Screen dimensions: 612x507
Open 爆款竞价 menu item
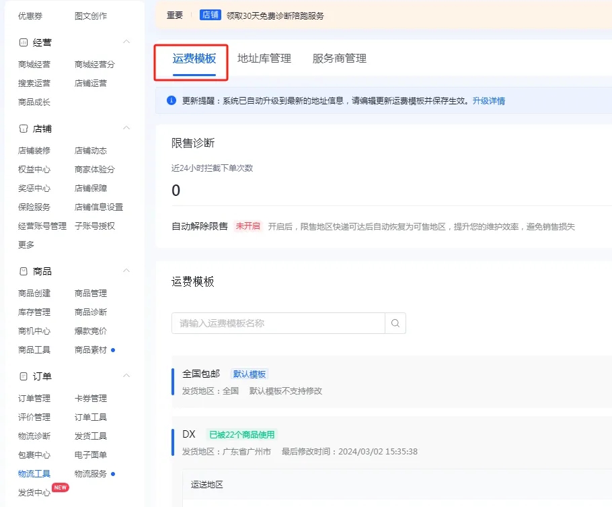pos(91,331)
